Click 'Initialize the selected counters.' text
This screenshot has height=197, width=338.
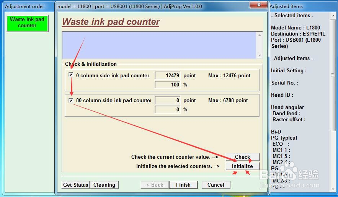click(x=174, y=166)
